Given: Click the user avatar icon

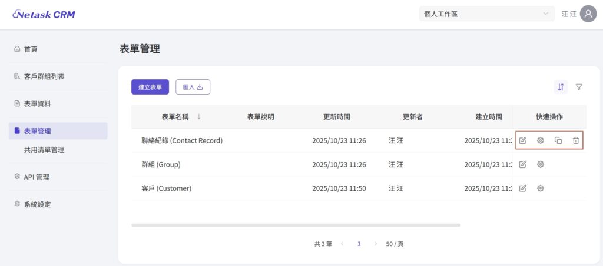Looking at the screenshot, I should (x=588, y=14).
